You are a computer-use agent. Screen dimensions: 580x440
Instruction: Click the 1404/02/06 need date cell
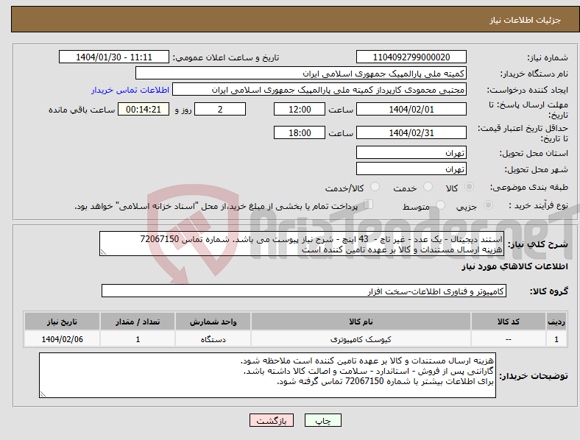click(62, 339)
